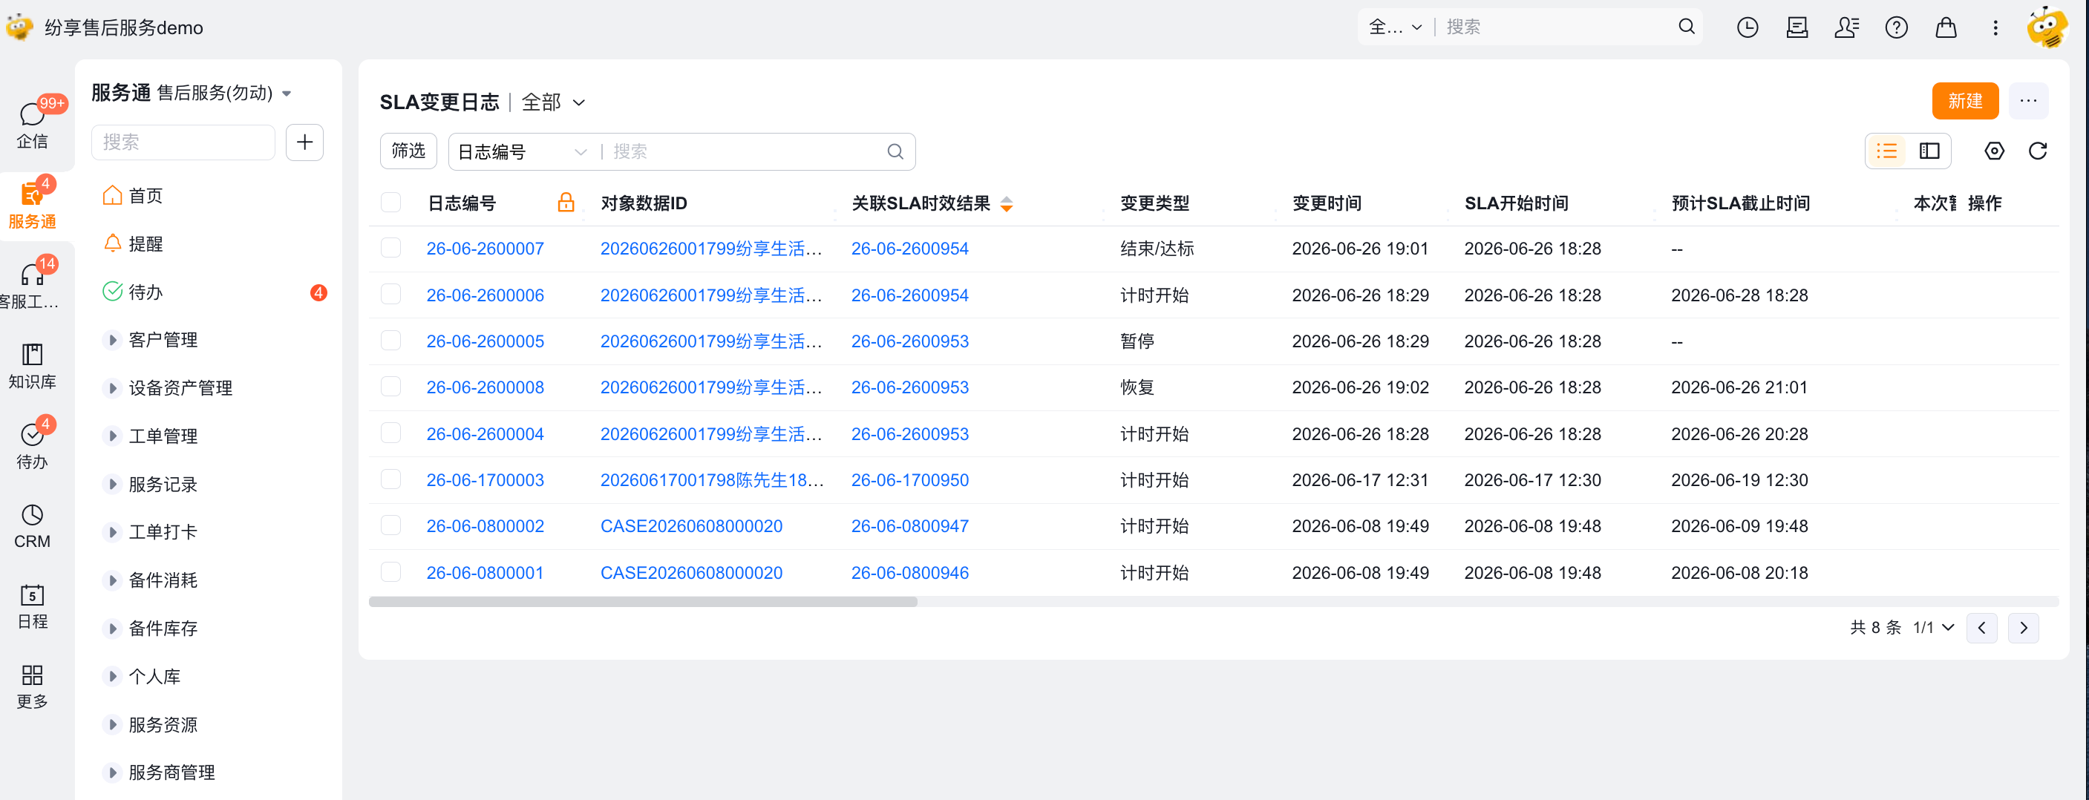Refresh the SLA log list
This screenshot has width=2089, height=800.
(2038, 151)
